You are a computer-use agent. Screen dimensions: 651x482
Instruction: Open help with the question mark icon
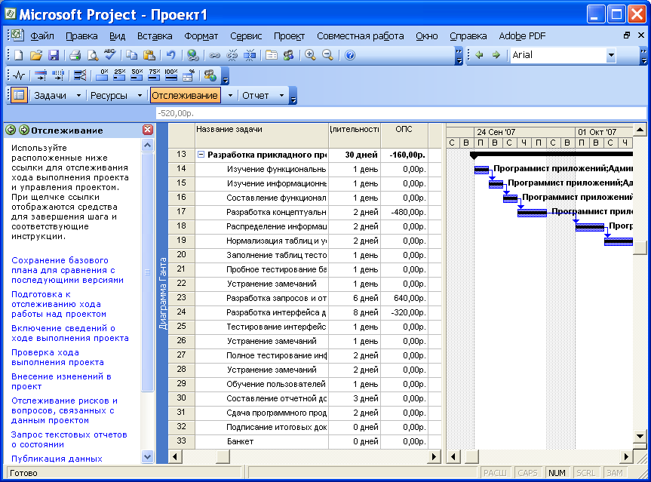(x=349, y=55)
